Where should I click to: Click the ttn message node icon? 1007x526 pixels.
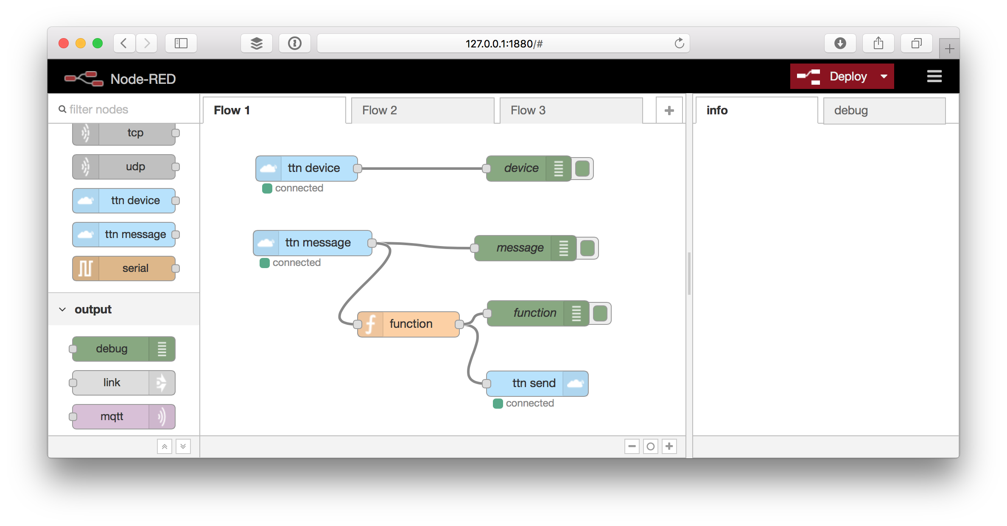[x=269, y=241]
